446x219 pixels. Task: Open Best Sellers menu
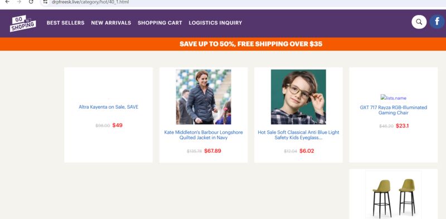(65, 23)
